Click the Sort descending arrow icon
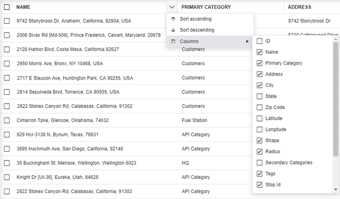This screenshot has width=340, height=199. pyautogui.click(x=173, y=30)
